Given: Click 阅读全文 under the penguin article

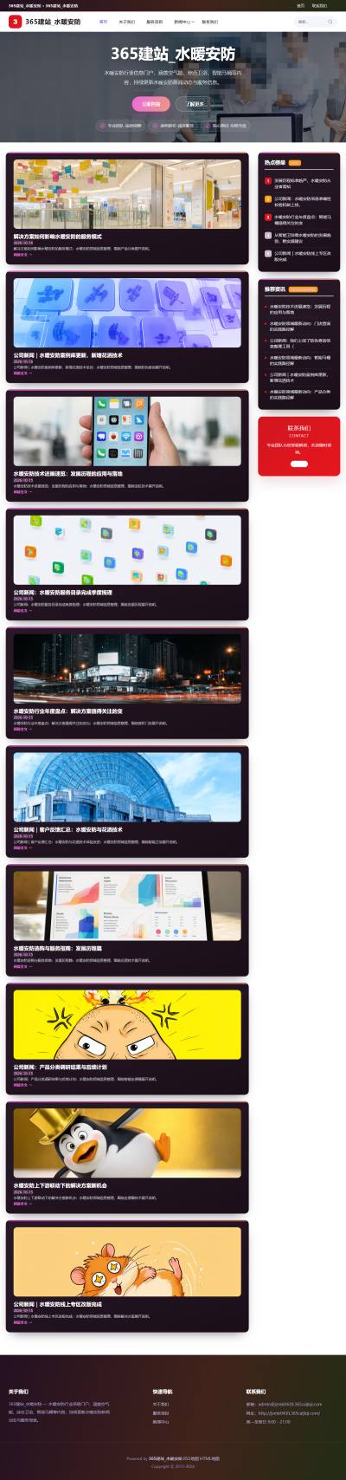Looking at the screenshot, I should pos(22,1204).
